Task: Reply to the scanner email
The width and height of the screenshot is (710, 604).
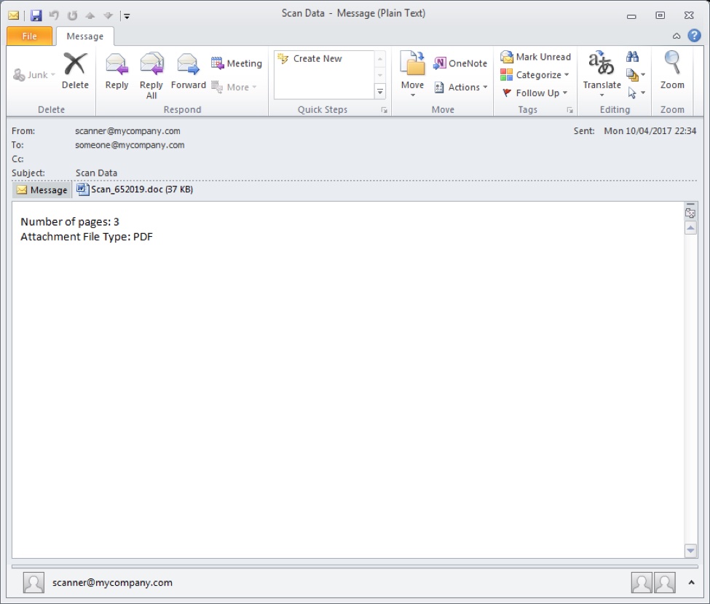Action: point(117,71)
